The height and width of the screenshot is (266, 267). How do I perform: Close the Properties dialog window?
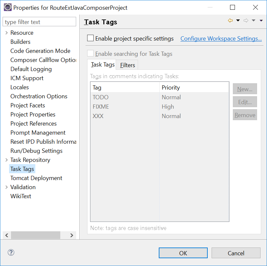tap(255, 7)
